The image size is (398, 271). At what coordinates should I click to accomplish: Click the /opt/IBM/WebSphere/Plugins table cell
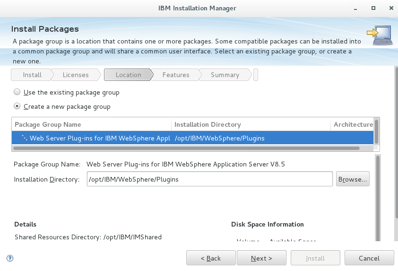click(x=219, y=138)
